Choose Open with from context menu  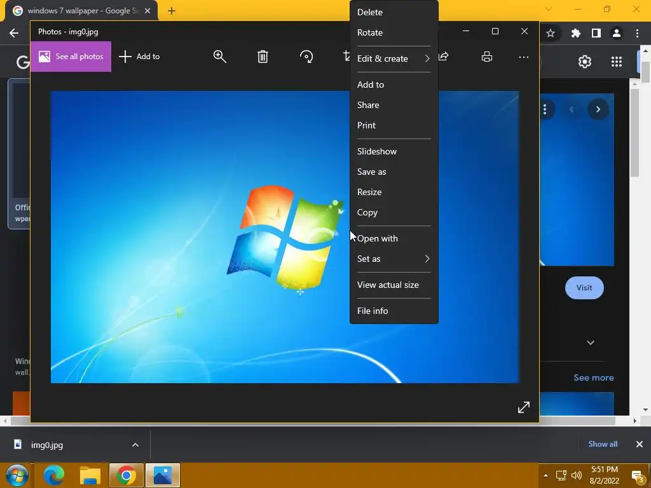[x=394, y=239]
